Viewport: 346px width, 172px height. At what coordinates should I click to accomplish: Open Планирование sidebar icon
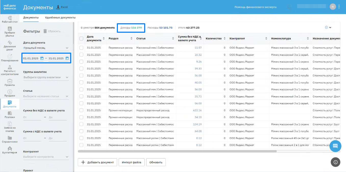click(10, 56)
